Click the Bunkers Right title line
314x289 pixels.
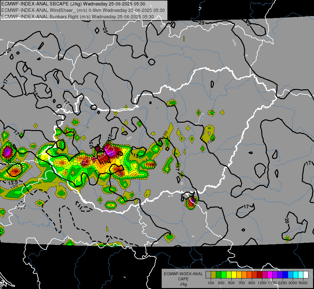[78, 17]
